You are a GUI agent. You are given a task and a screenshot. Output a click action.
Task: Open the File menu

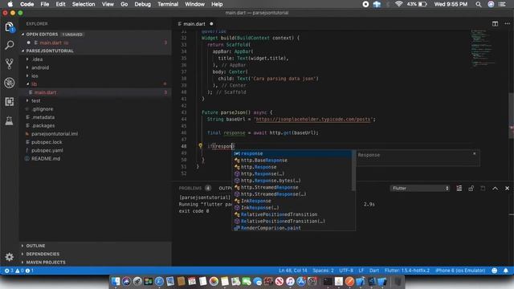45,4
